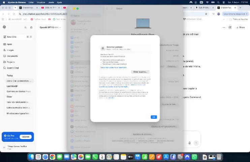
Task: Open WhatsApp from the Dock
Action: (194, 157)
